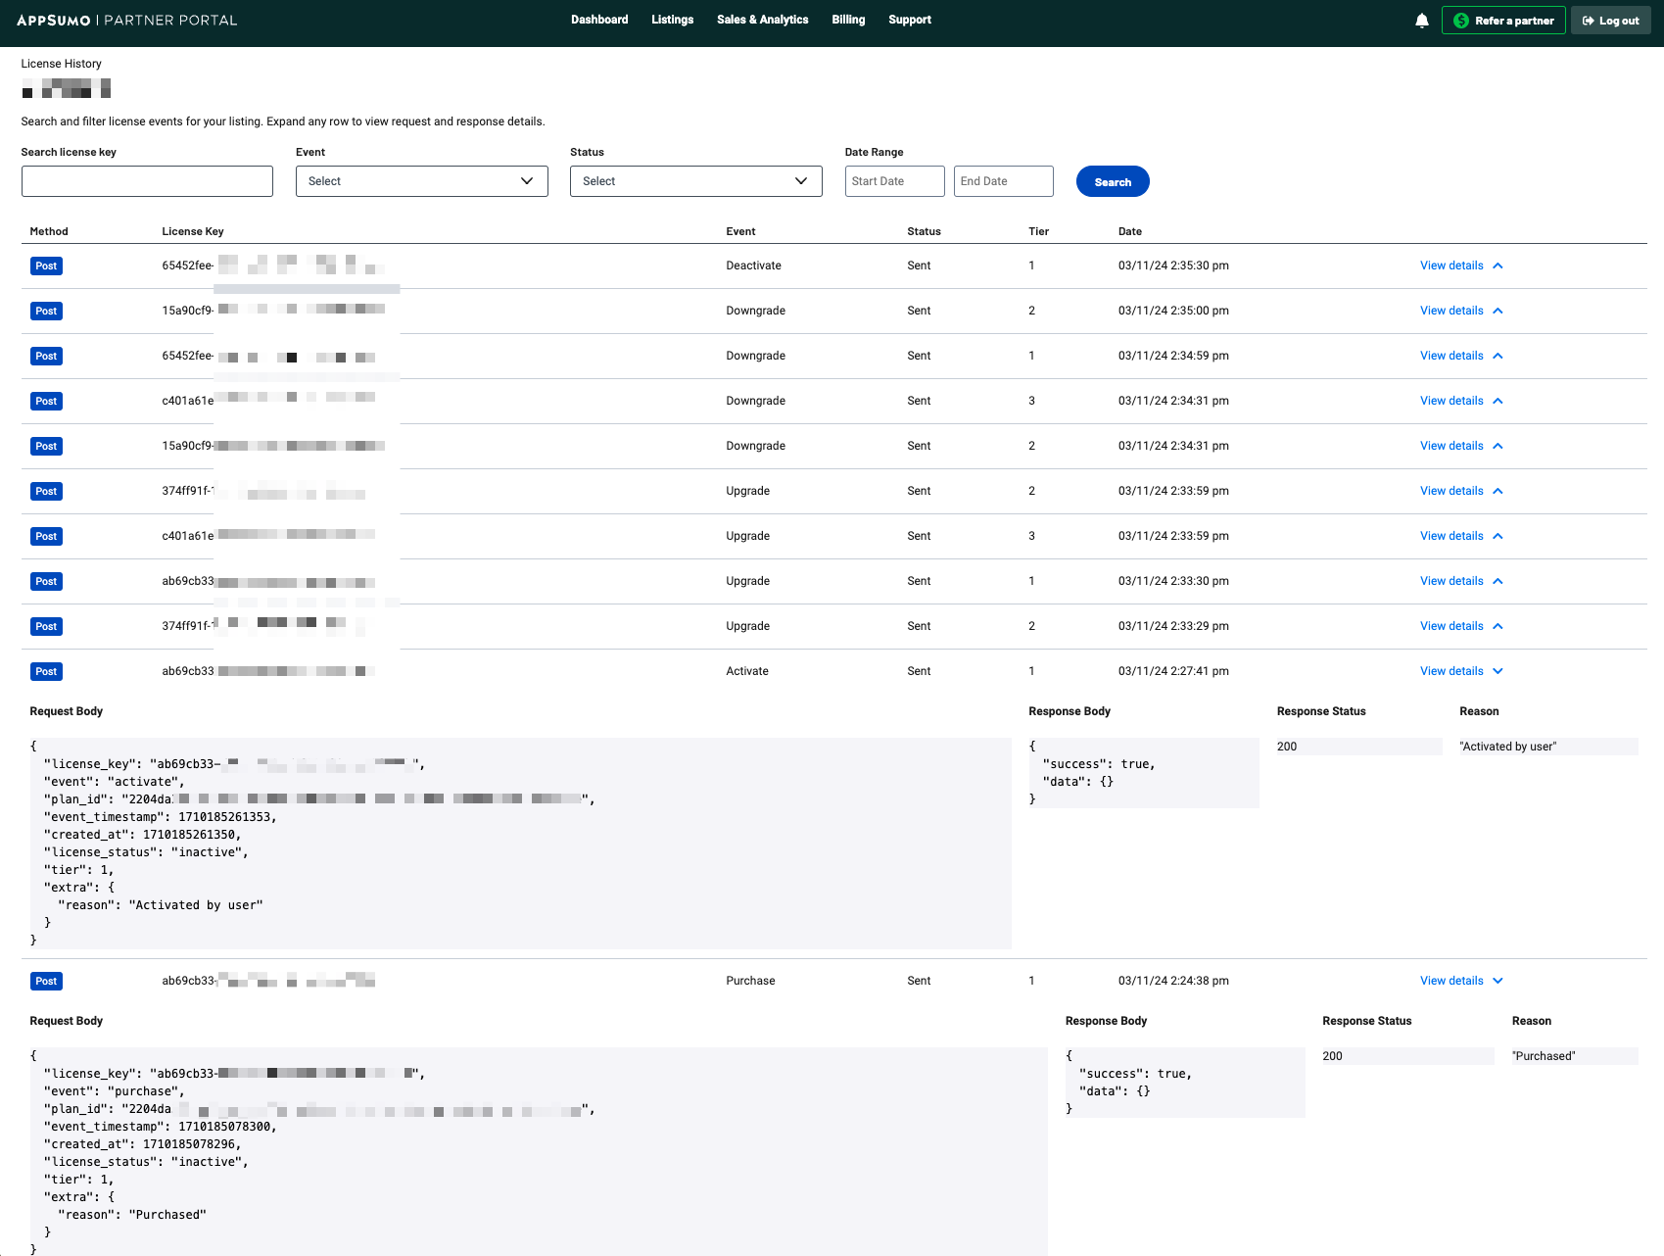
Task: Click the Activate event cell
Action: [747, 671]
